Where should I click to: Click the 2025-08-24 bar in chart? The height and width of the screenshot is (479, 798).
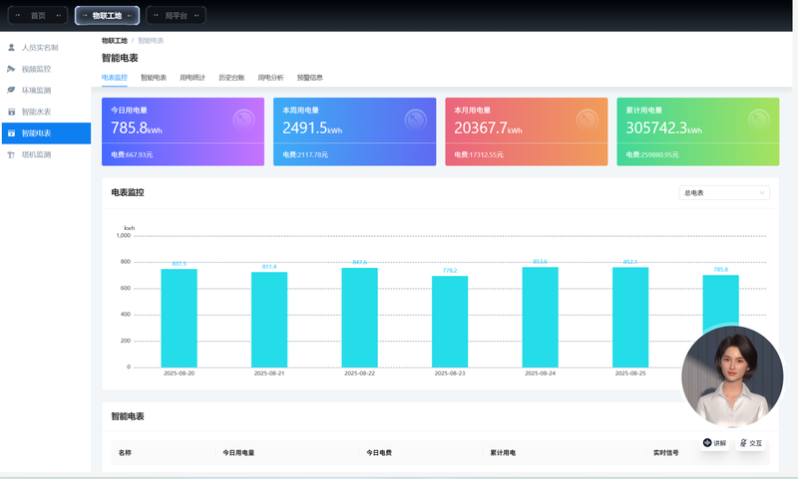[540, 317]
